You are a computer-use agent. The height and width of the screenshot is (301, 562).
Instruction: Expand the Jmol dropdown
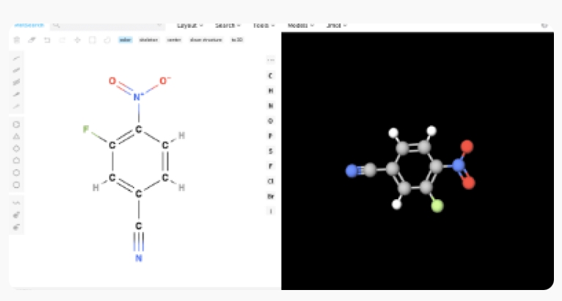point(336,25)
